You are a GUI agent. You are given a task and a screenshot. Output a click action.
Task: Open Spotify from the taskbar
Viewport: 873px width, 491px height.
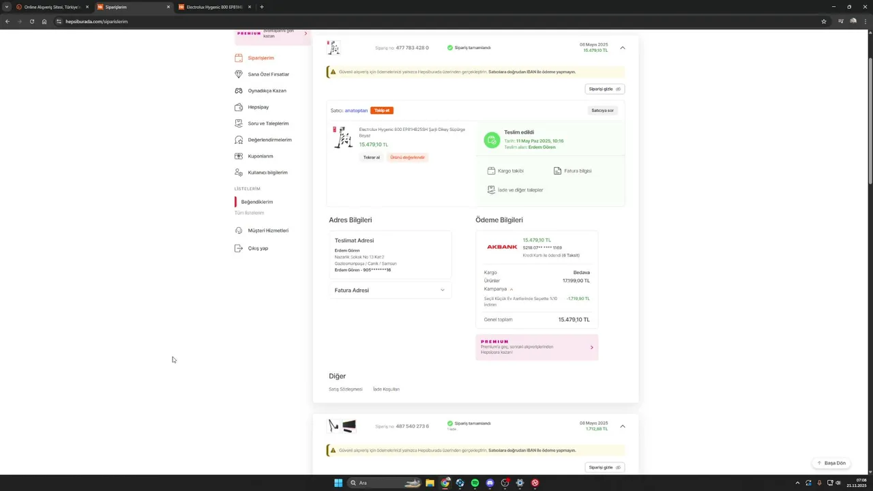click(x=475, y=483)
